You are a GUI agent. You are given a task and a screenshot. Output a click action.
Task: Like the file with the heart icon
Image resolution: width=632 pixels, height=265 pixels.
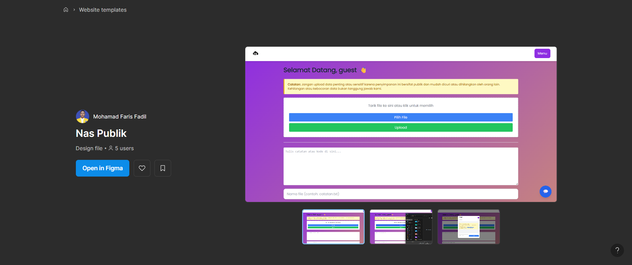142,168
